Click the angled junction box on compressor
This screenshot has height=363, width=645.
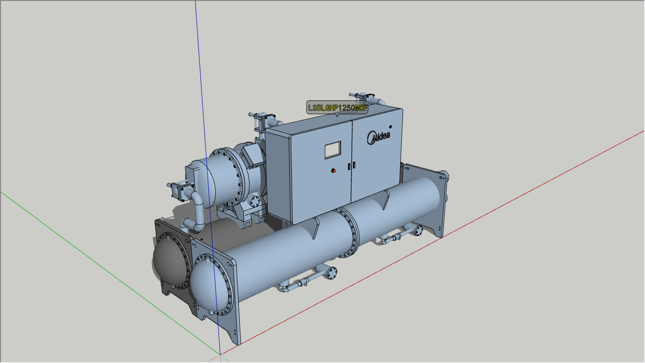(x=253, y=154)
